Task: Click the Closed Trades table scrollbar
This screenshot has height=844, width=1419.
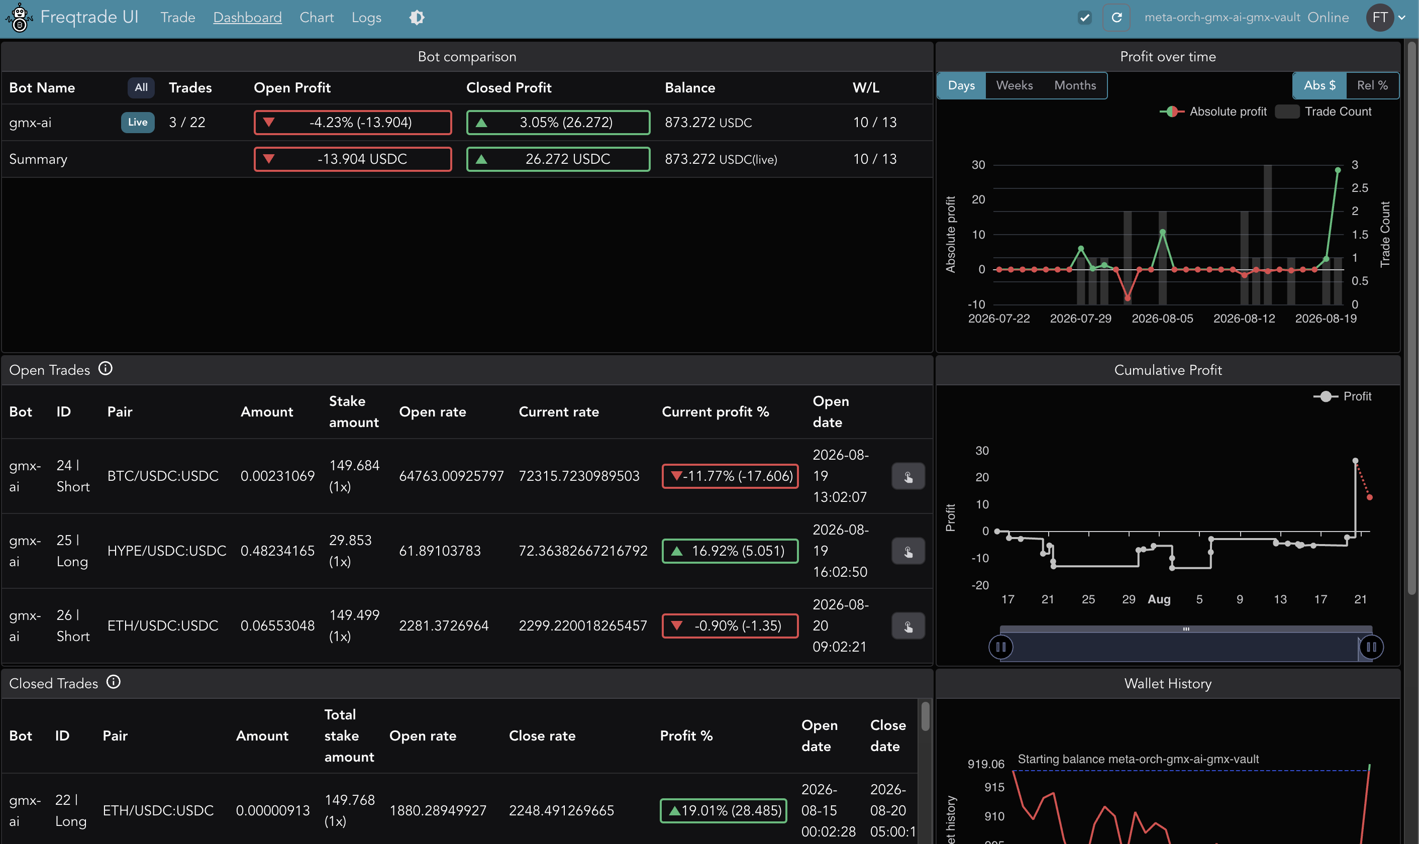Action: 926,716
